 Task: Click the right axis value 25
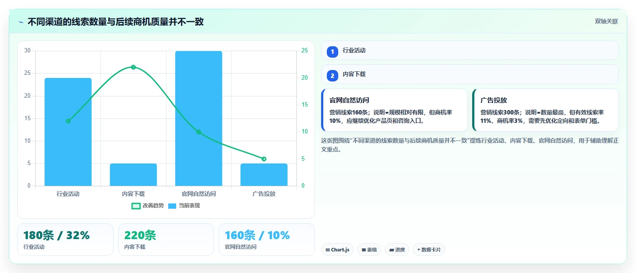(305, 51)
